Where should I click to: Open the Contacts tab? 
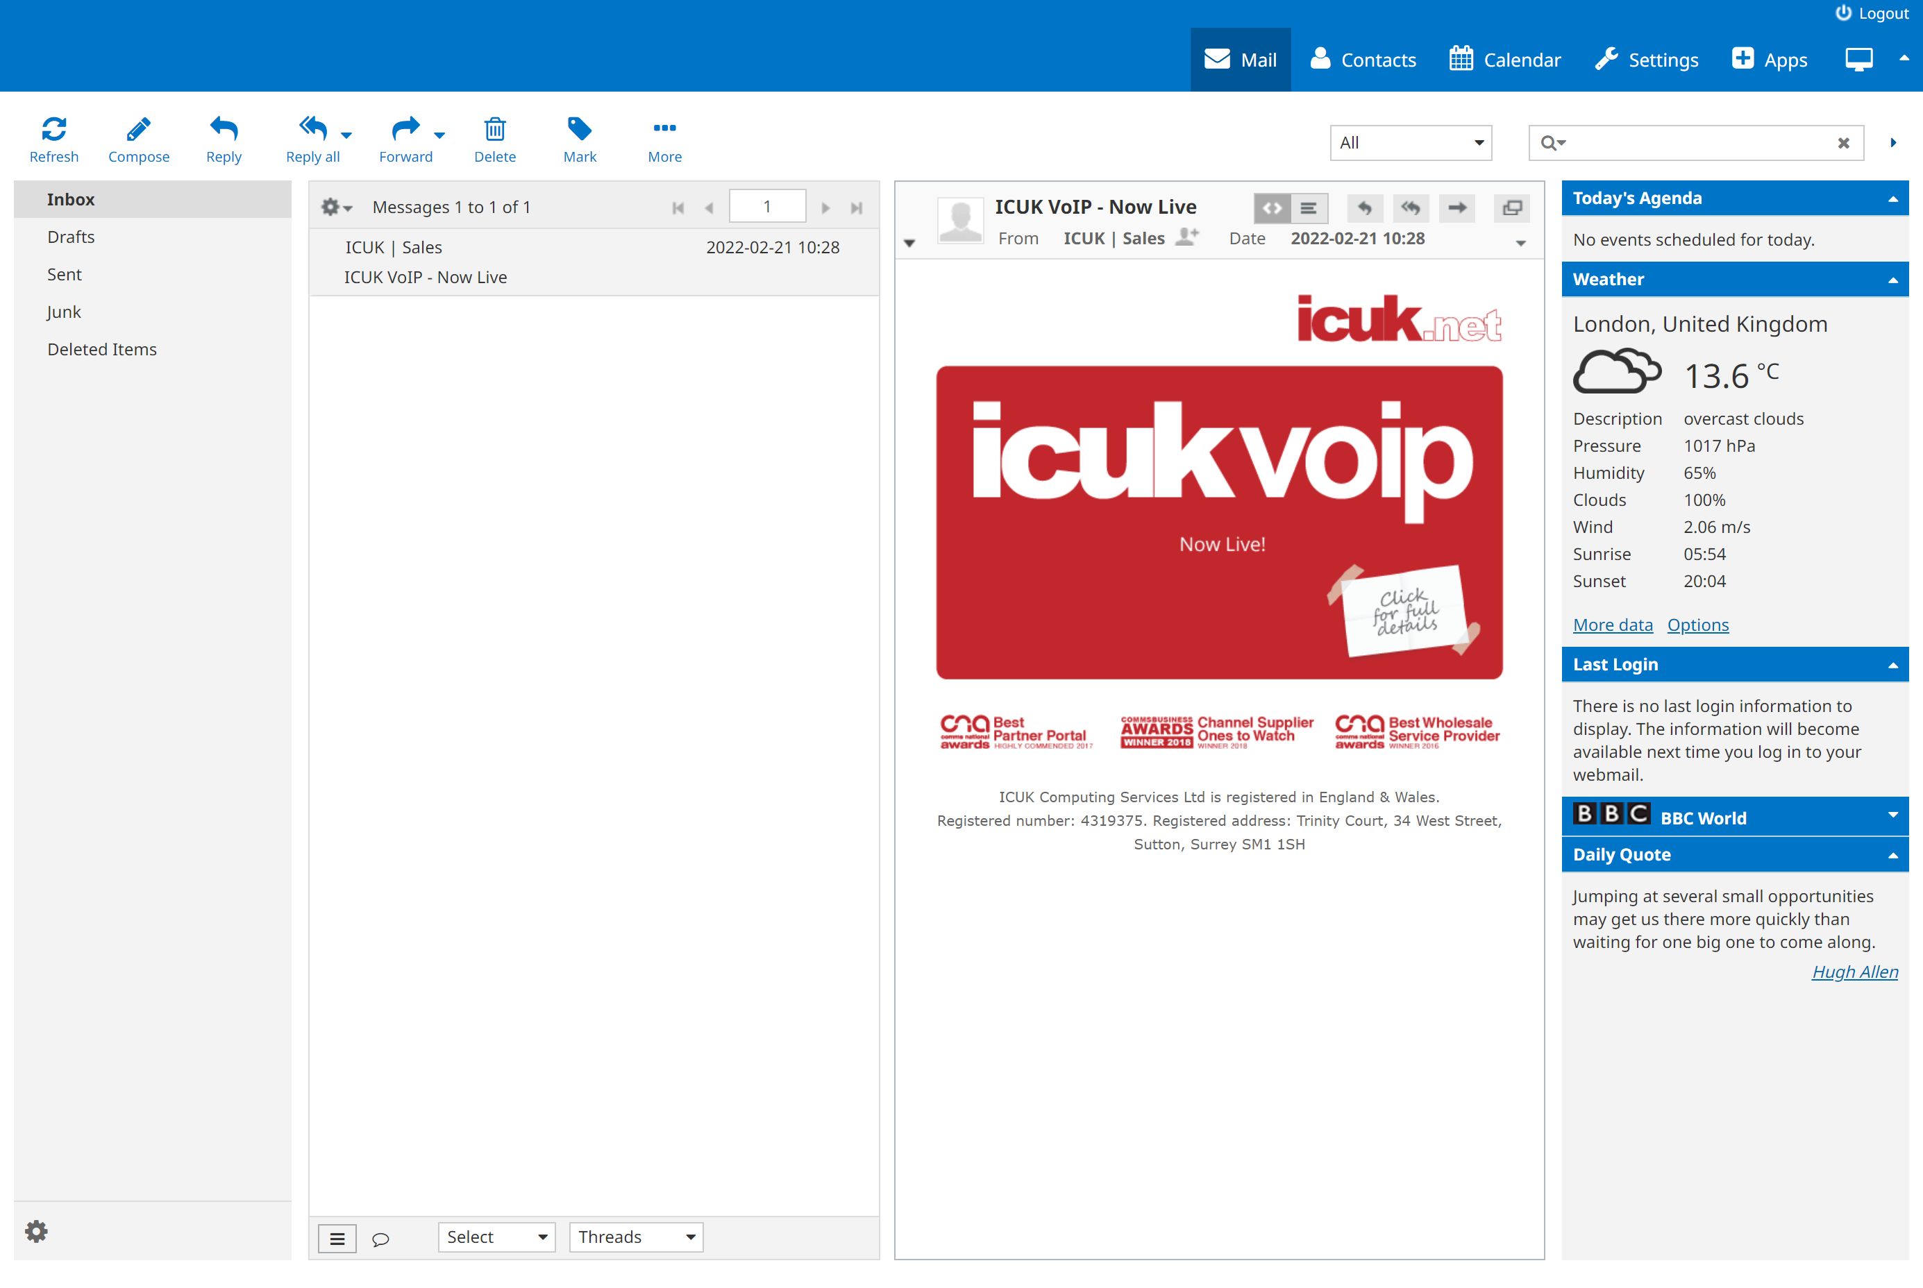[x=1363, y=60]
